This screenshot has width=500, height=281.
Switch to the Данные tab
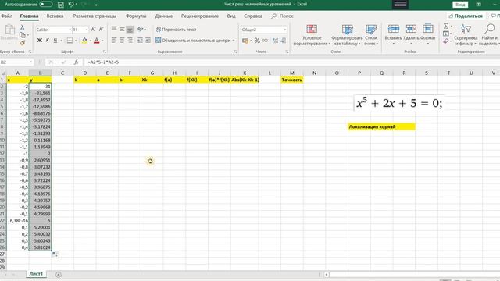point(164,16)
